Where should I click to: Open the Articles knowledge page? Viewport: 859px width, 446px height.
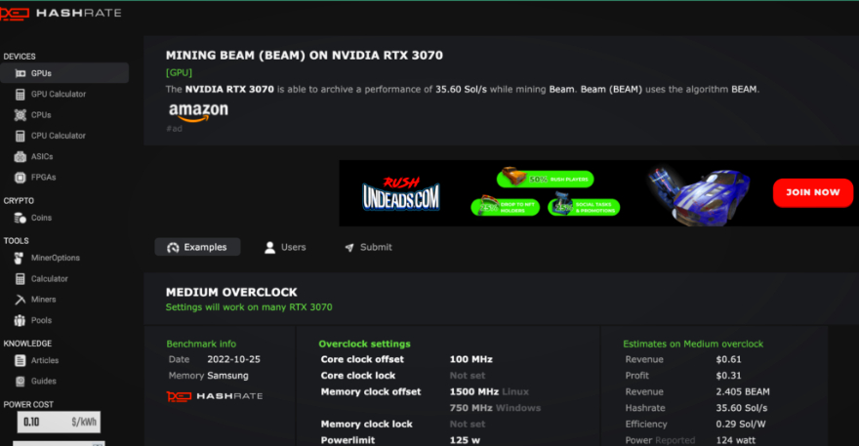(44, 360)
